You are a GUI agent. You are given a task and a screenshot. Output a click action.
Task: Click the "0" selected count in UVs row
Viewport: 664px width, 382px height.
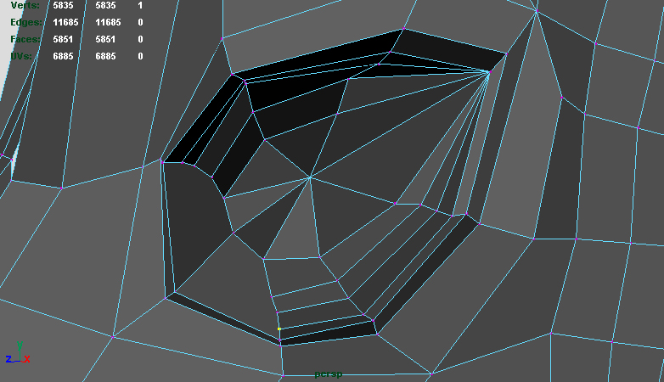[140, 56]
